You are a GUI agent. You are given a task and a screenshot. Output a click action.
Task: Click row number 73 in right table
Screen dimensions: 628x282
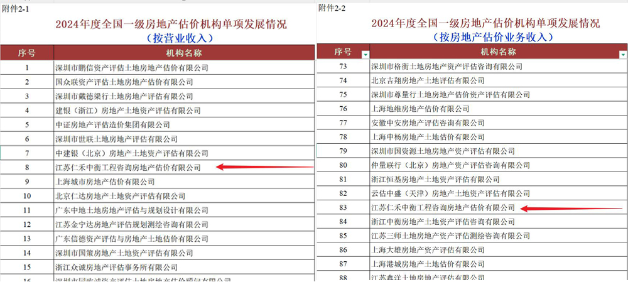[x=343, y=66]
